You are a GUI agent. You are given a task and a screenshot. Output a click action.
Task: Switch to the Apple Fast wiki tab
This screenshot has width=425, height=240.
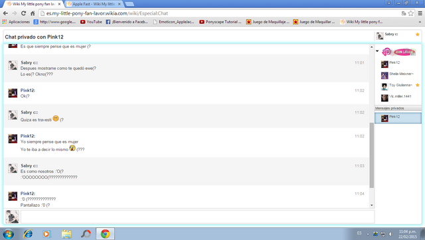coord(93,4)
